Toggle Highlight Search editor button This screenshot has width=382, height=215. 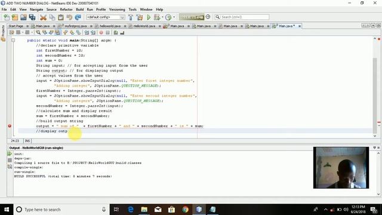(57, 32)
